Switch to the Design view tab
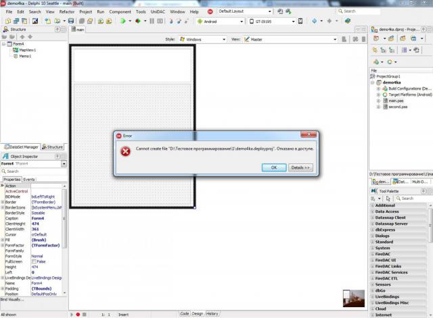Screen dimensions: 433x318 [197, 313]
